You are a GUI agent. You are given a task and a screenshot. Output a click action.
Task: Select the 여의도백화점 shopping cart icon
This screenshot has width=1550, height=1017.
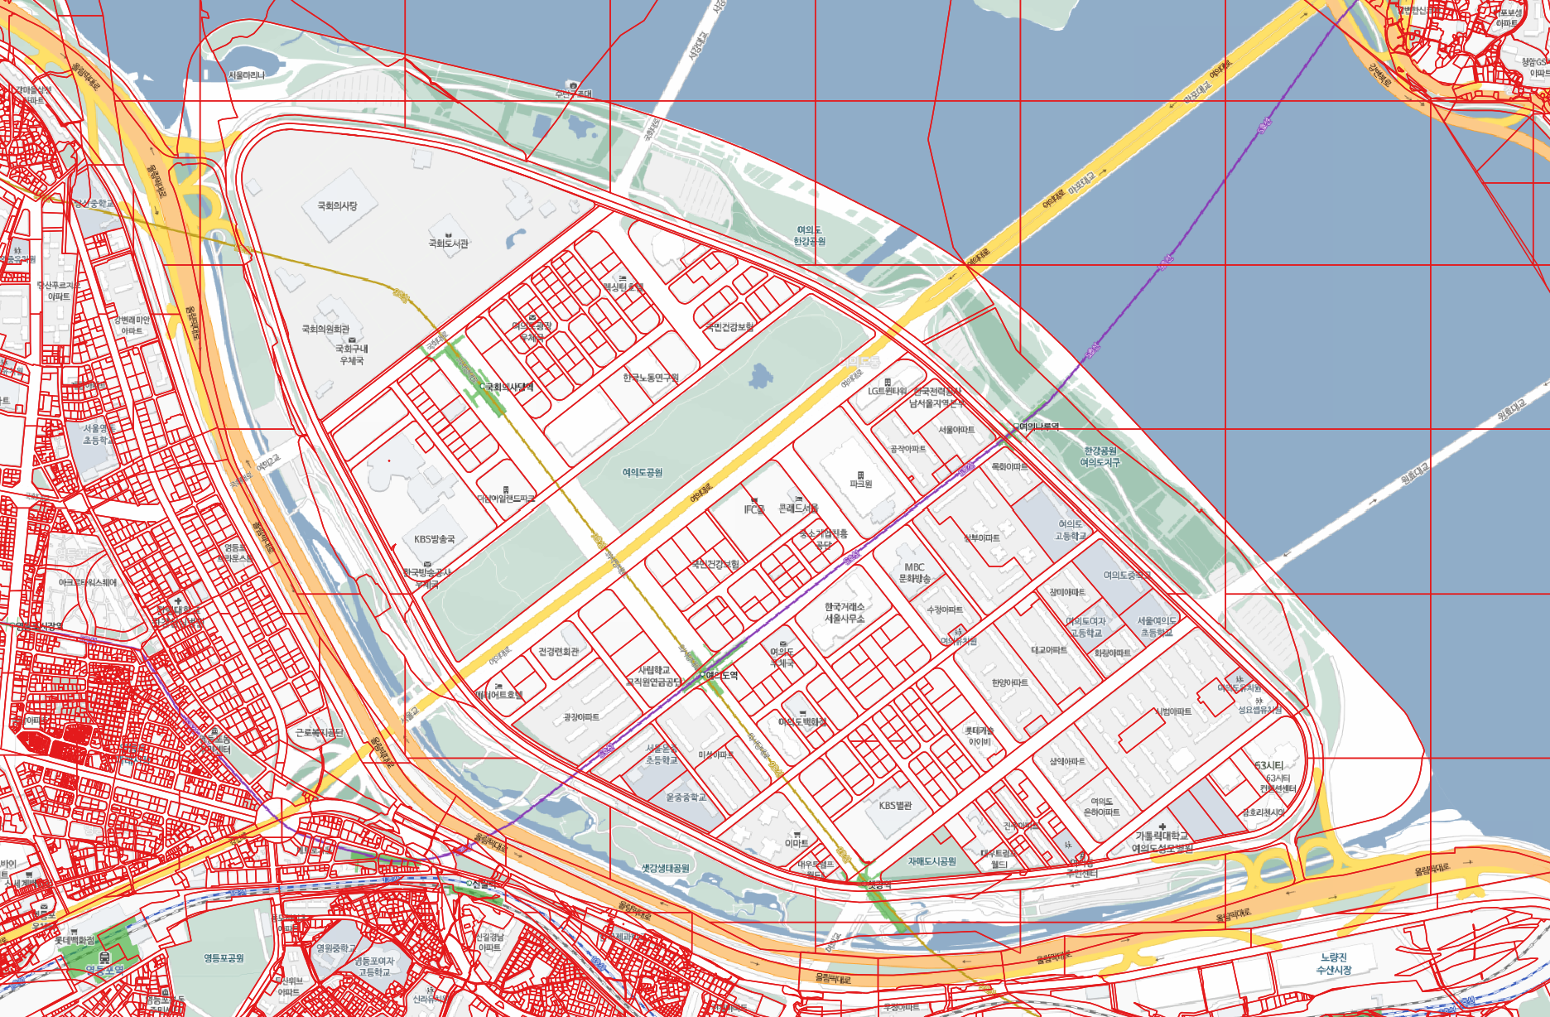(x=801, y=713)
